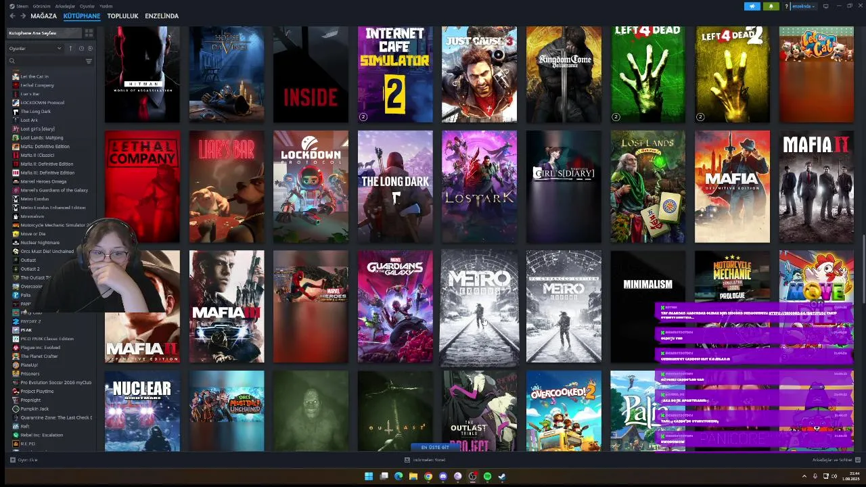
Task: Show recent activity clock icon
Action: coord(81,48)
